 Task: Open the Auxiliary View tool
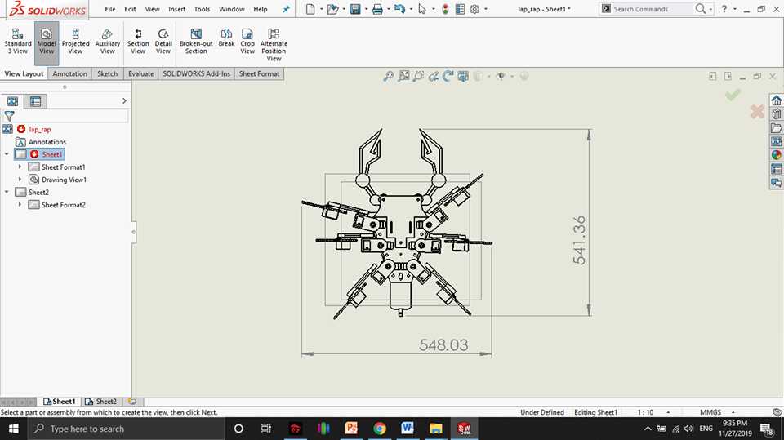108,42
